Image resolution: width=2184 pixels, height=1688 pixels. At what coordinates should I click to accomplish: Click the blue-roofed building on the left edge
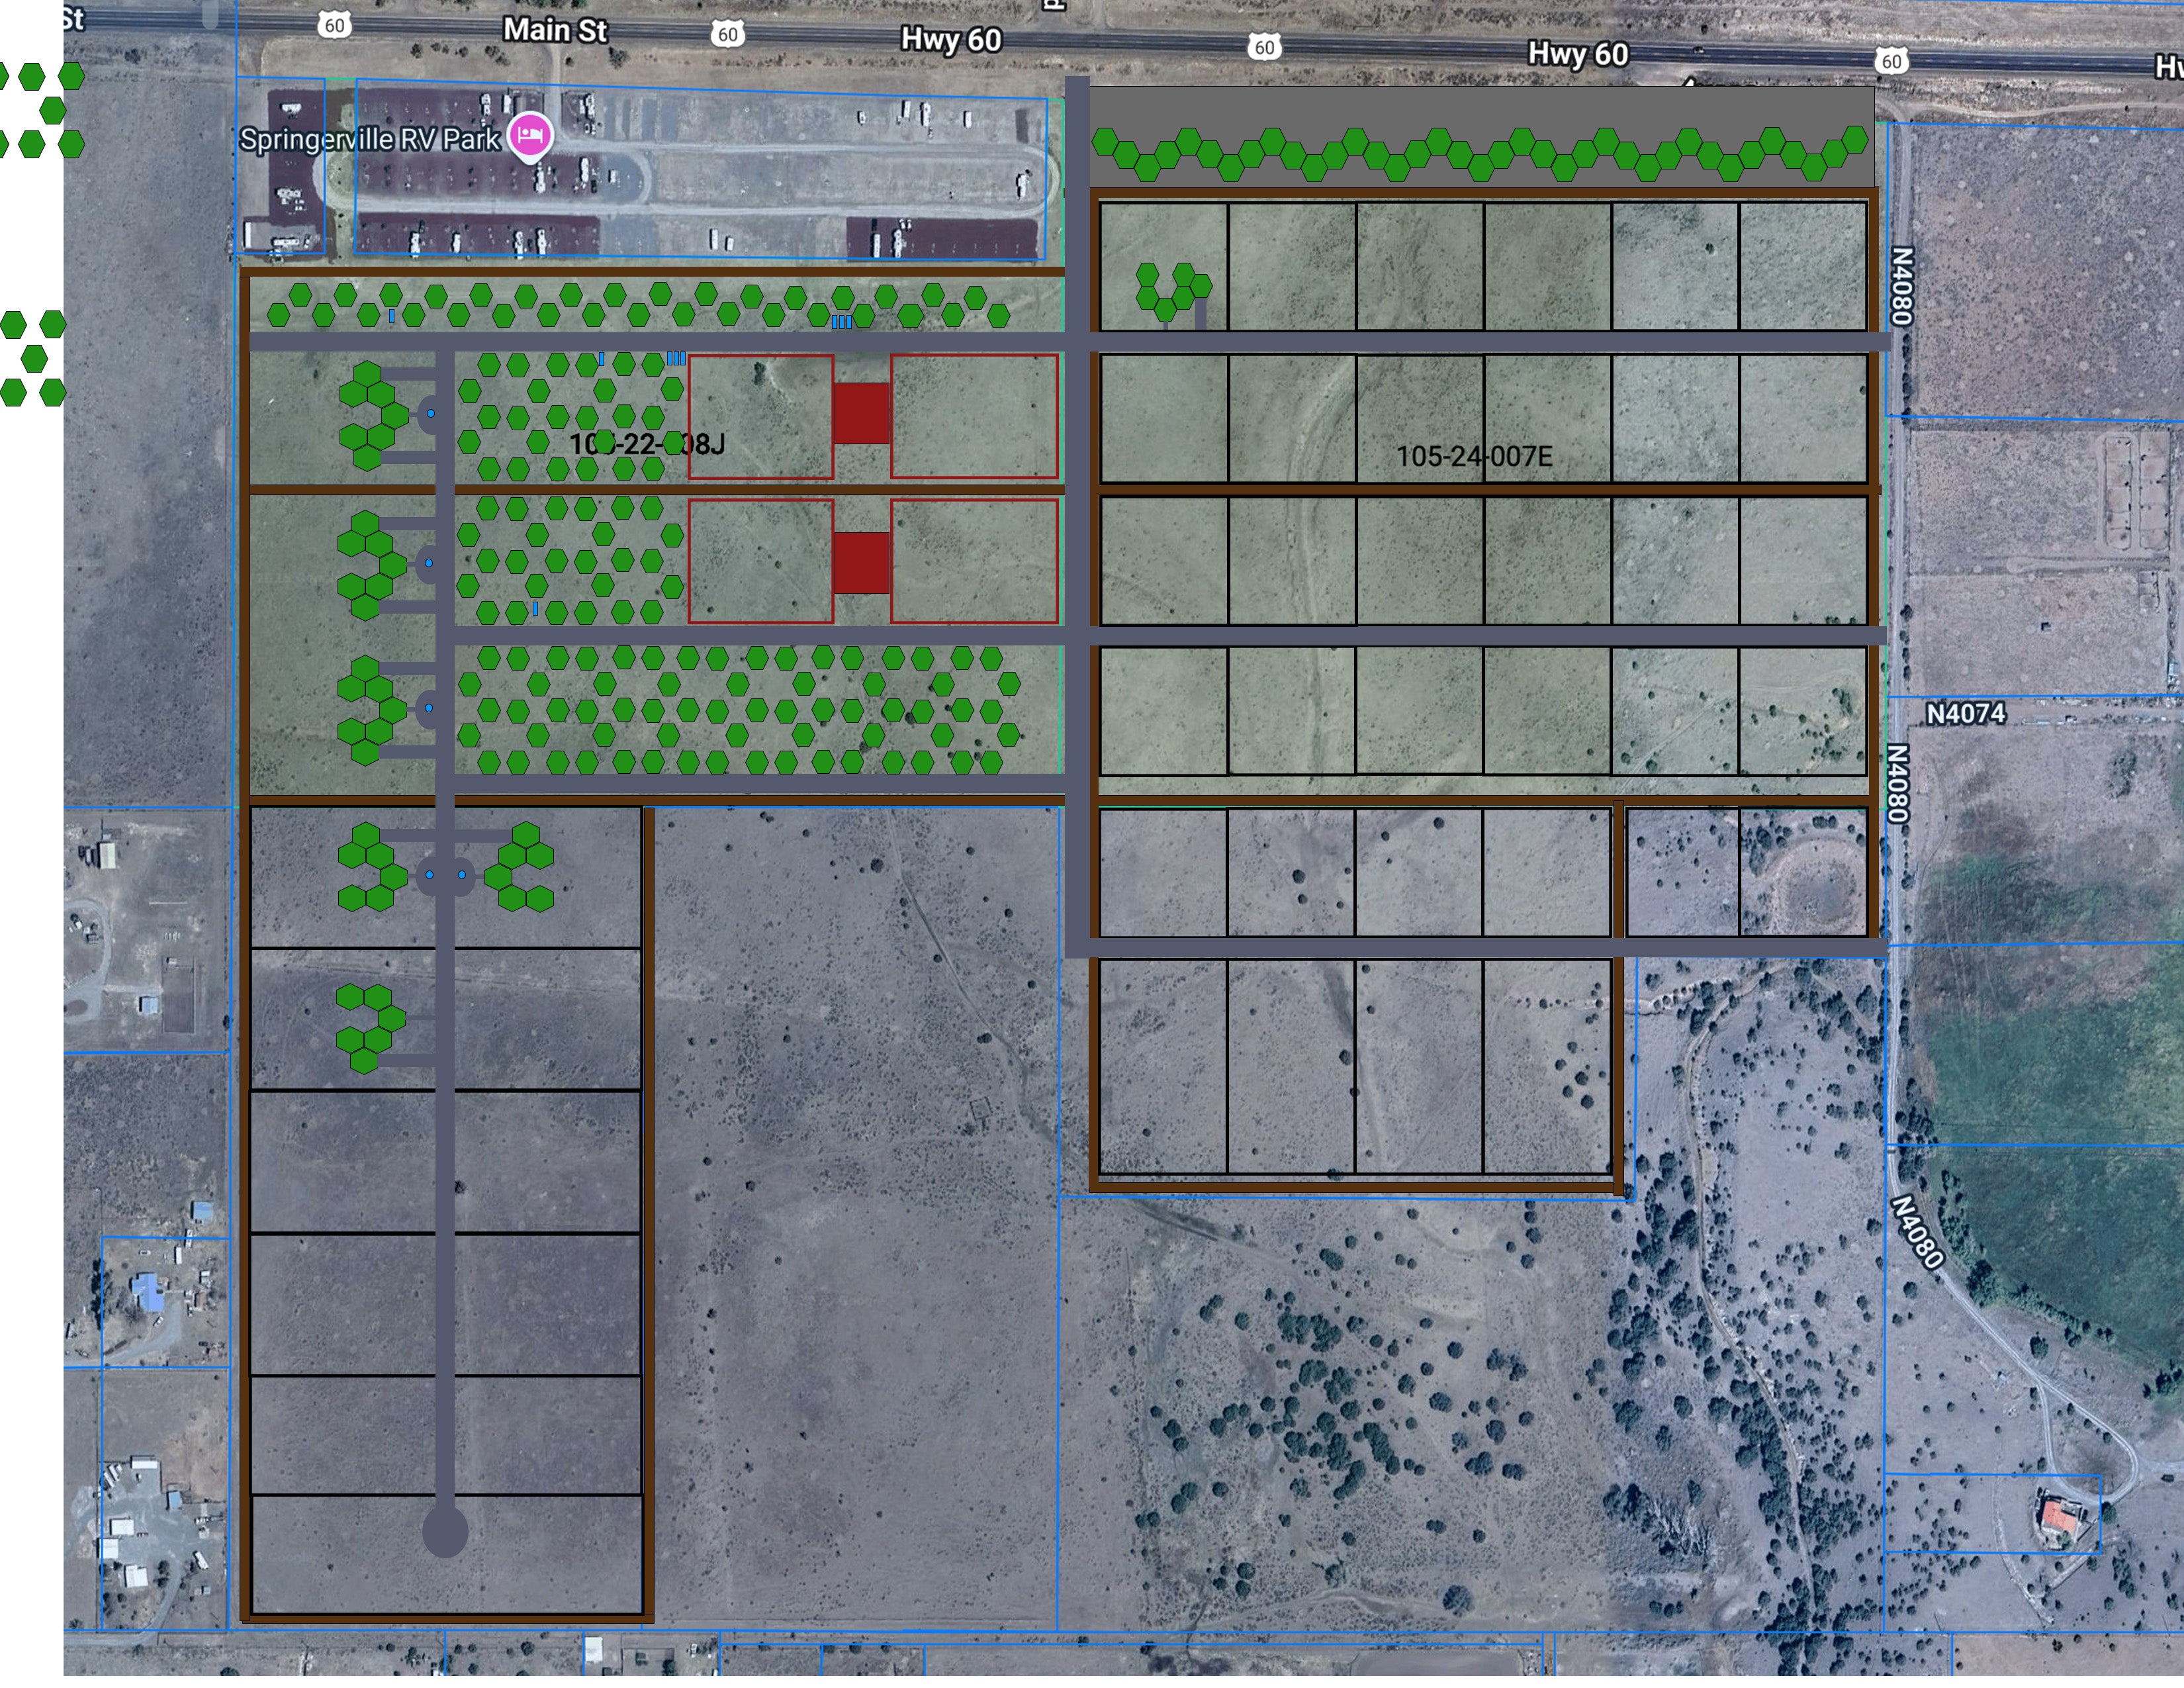149,1291
